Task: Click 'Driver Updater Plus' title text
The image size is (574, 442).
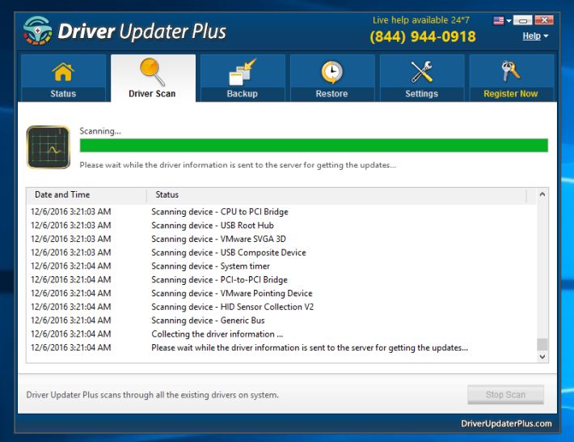Action: pyautogui.click(x=142, y=32)
